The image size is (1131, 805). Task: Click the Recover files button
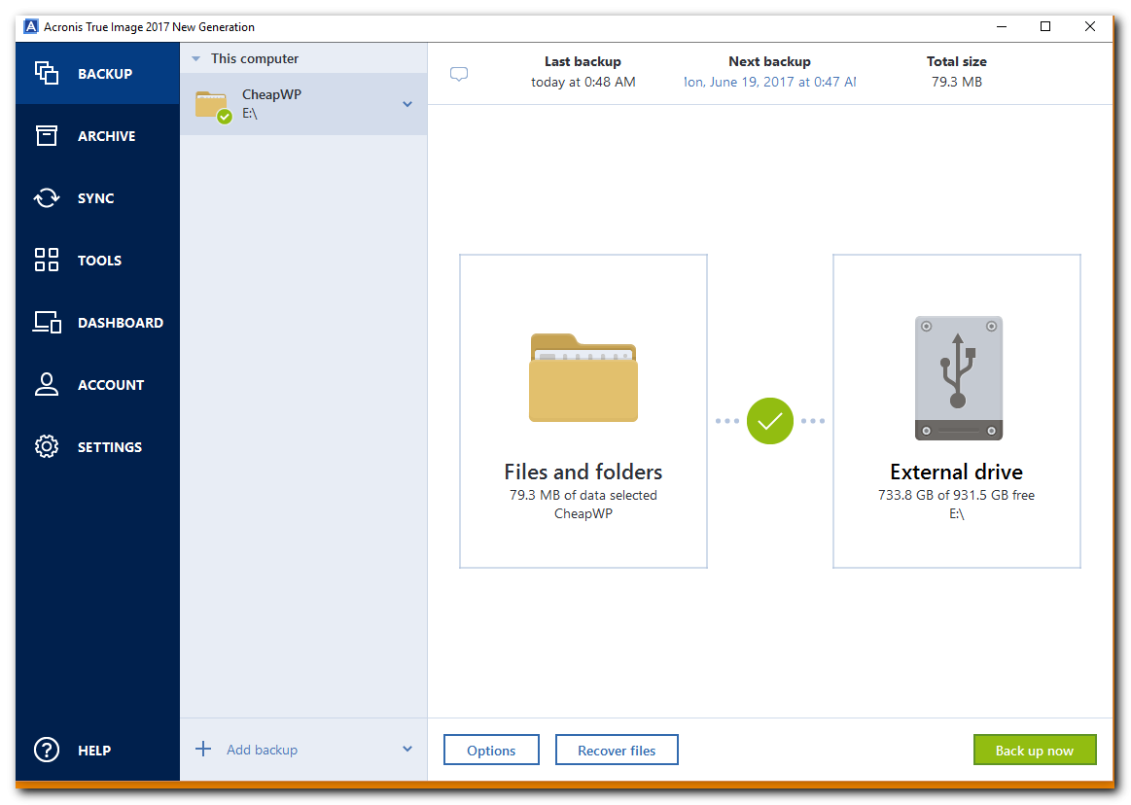(617, 751)
